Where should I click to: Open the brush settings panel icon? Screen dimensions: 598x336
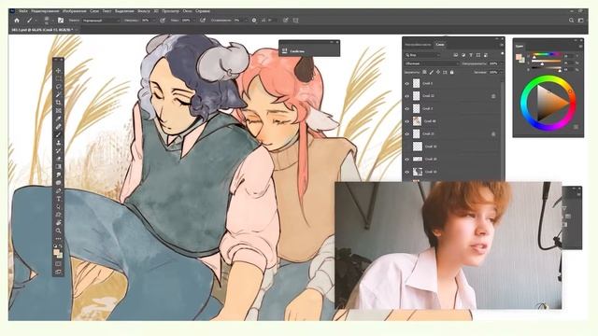[61, 21]
